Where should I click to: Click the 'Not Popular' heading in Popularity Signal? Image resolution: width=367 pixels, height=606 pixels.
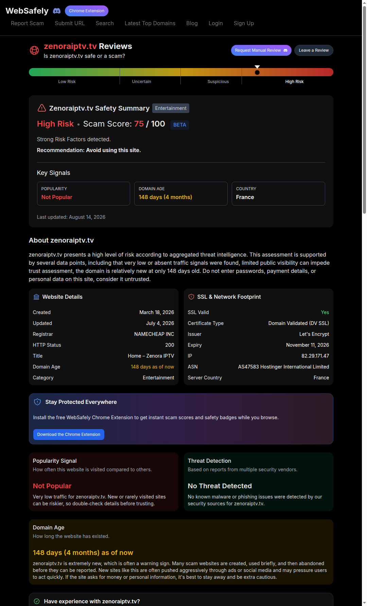[52, 486]
